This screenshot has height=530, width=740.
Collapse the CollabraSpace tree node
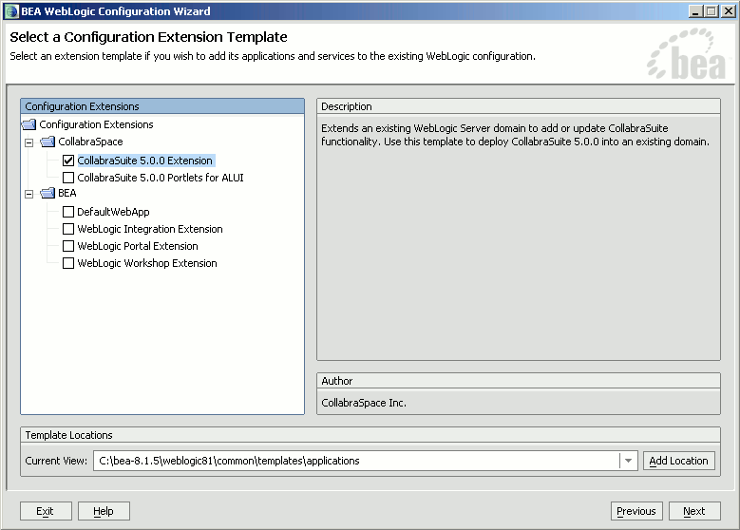[x=29, y=142]
